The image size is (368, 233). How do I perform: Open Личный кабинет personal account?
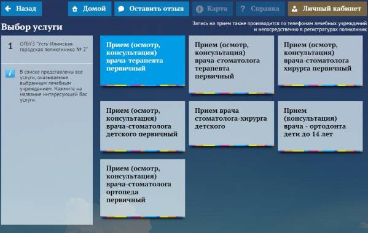[x=327, y=9]
